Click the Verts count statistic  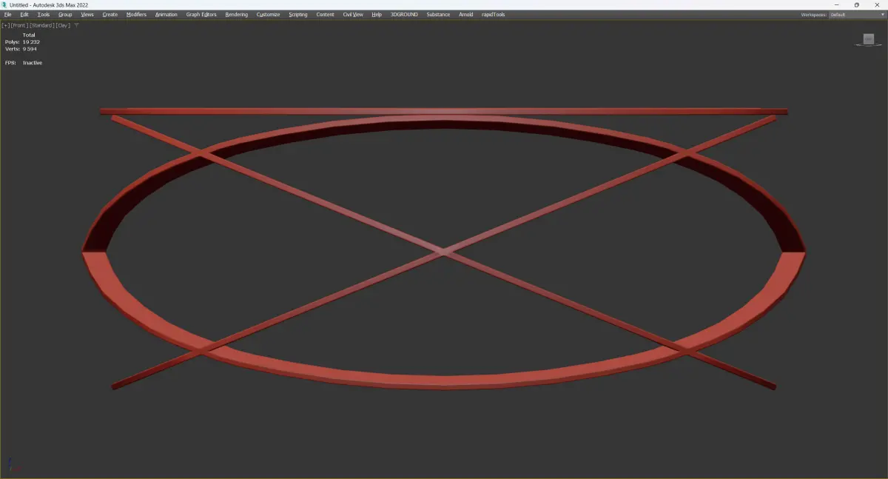pos(21,49)
